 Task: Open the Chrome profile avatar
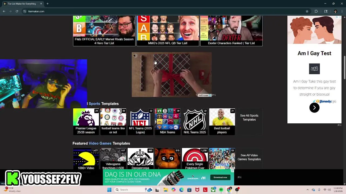pyautogui.click(x=335, y=11)
